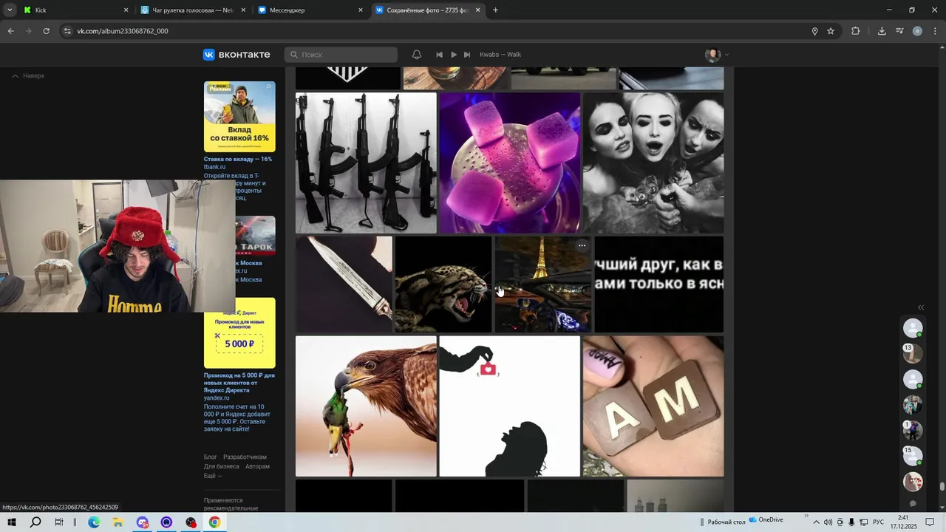
Task: Open chat contact with badge 1
Action: tap(913, 430)
